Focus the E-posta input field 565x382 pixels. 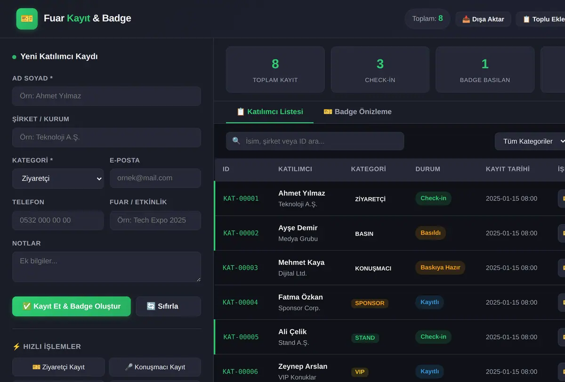tap(155, 179)
